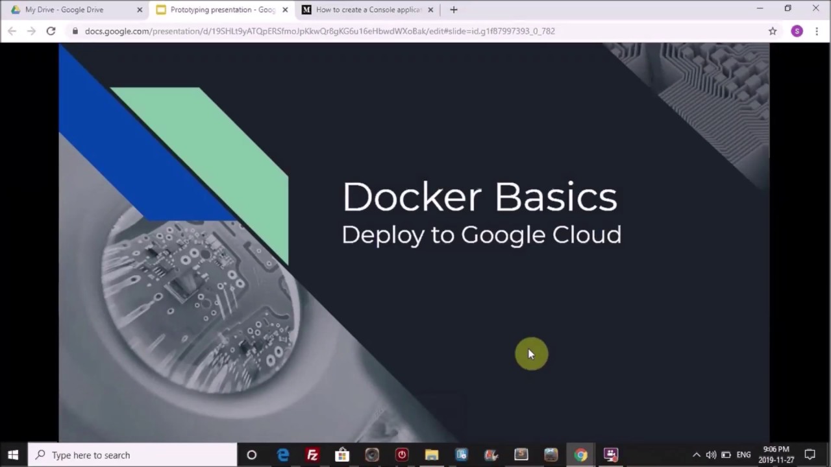Open the Chrome profile avatar
The image size is (831, 467).
tap(797, 31)
